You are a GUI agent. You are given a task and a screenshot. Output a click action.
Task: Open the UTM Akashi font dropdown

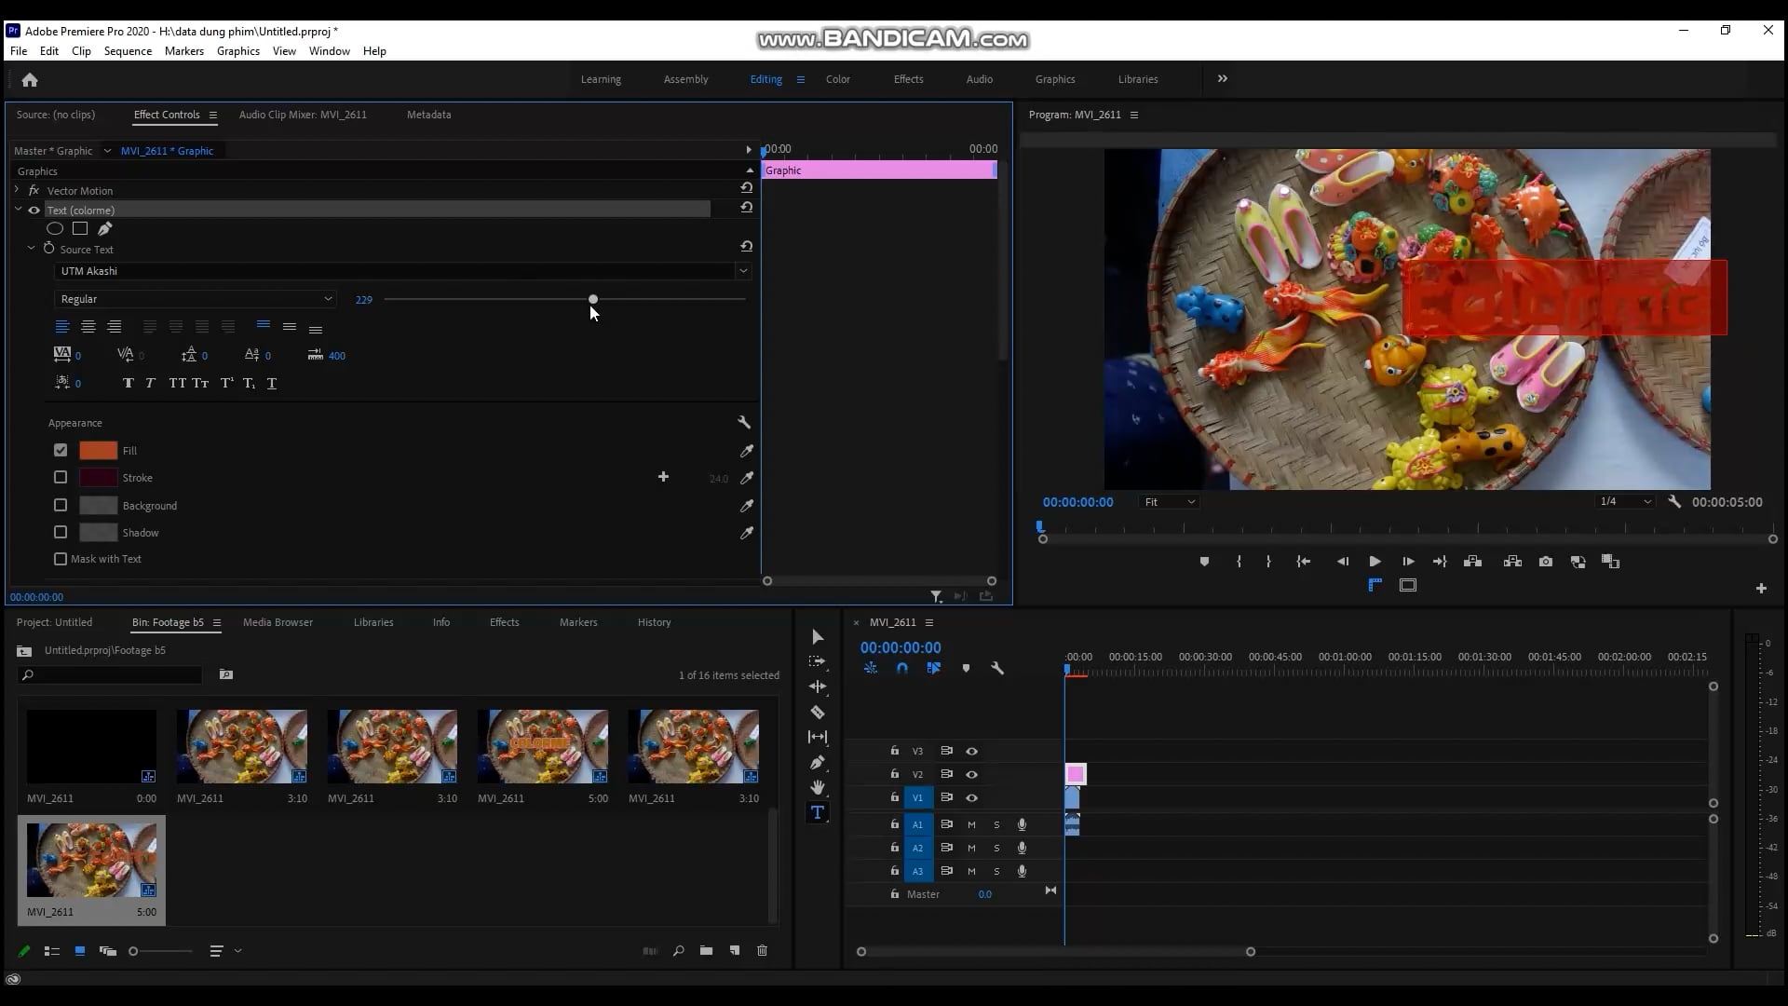pyautogui.click(x=742, y=271)
